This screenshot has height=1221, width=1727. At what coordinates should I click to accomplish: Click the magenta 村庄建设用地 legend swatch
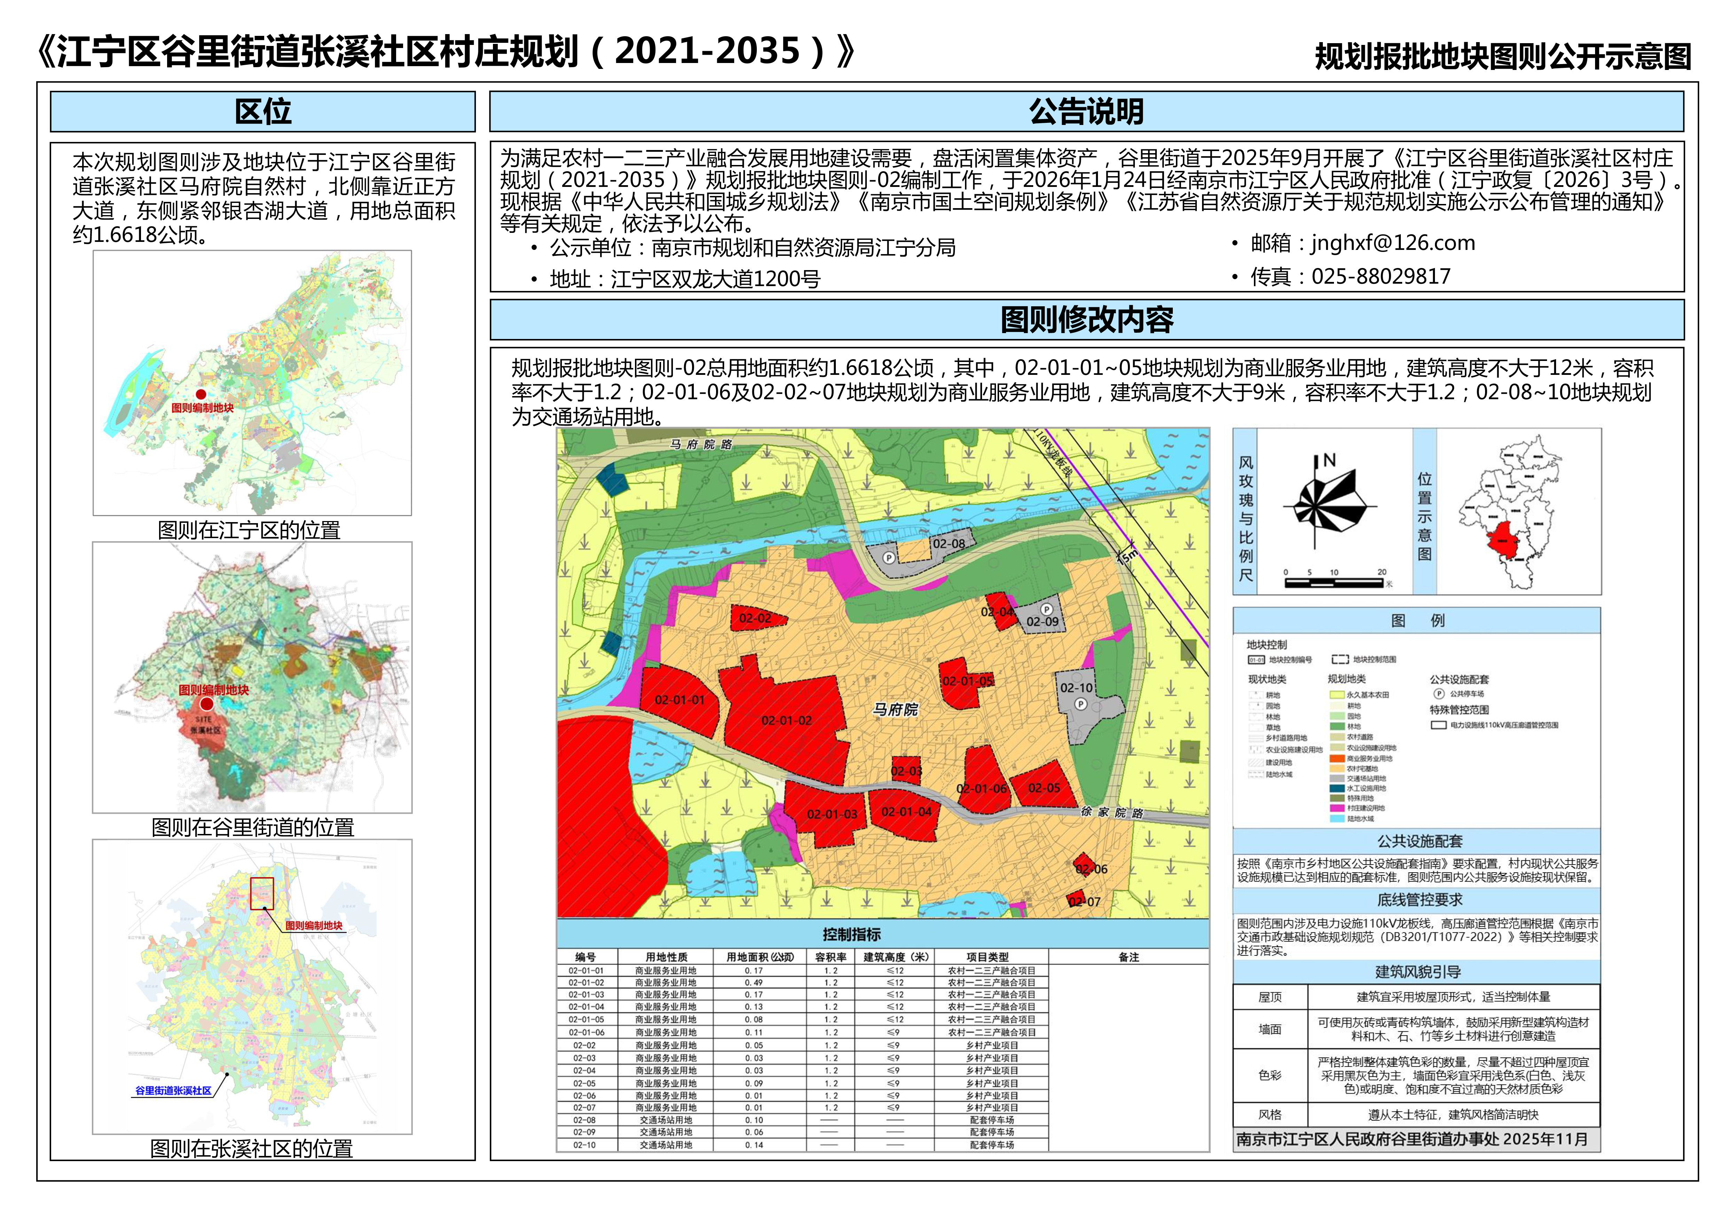[x=1337, y=808]
